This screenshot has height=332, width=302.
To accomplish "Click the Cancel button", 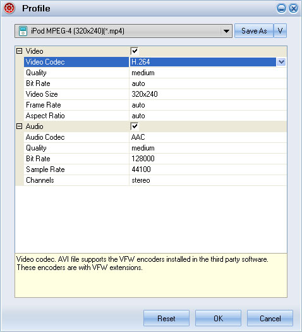I will pyautogui.click(x=270, y=318).
